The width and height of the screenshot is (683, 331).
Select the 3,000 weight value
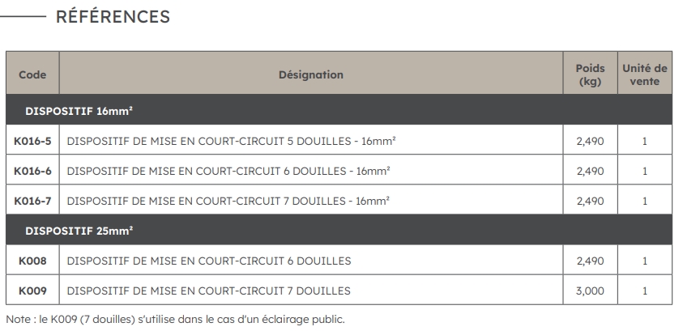coord(590,291)
